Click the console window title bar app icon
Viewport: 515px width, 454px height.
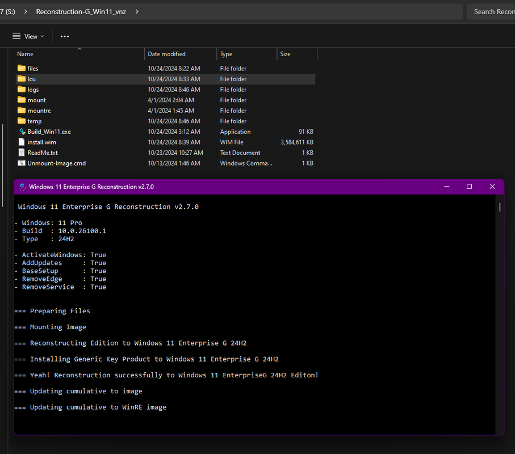(22, 187)
